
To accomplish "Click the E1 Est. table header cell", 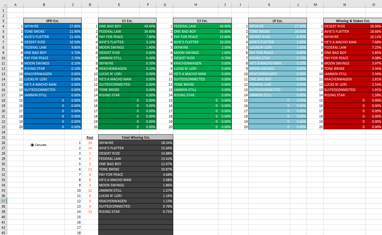I will 127,21.
